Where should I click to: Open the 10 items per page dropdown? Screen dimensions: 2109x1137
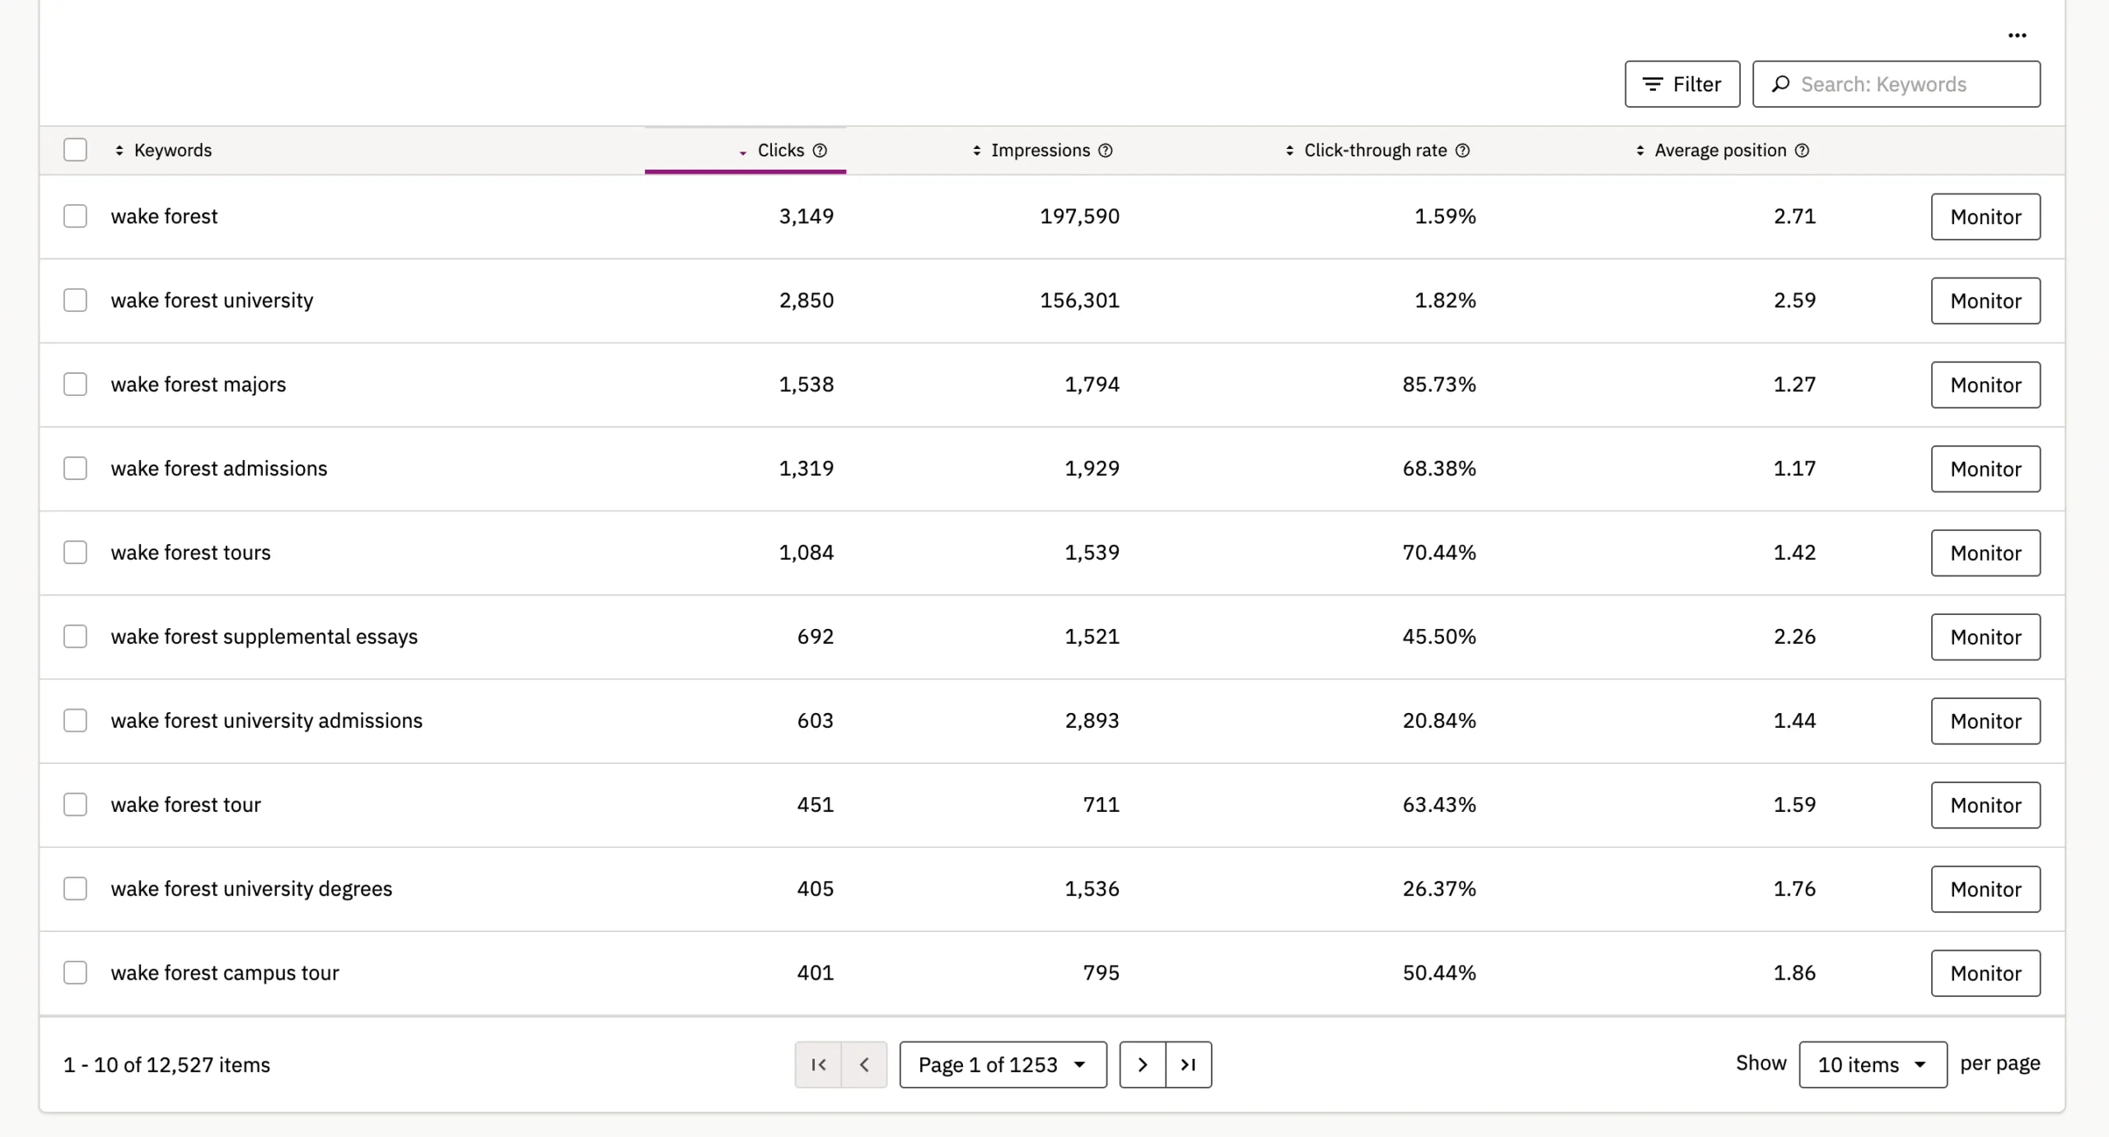[x=1873, y=1065]
